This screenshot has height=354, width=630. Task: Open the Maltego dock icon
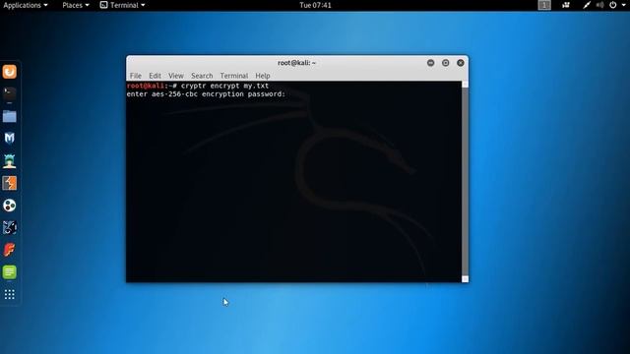9,206
